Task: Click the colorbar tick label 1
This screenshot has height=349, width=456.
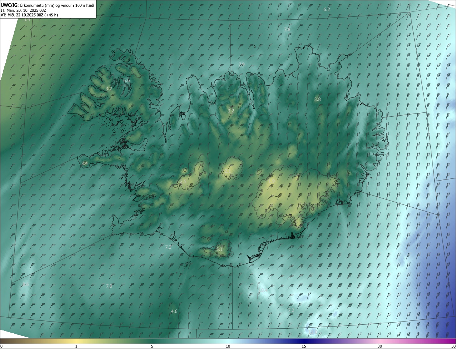Action: (76, 346)
